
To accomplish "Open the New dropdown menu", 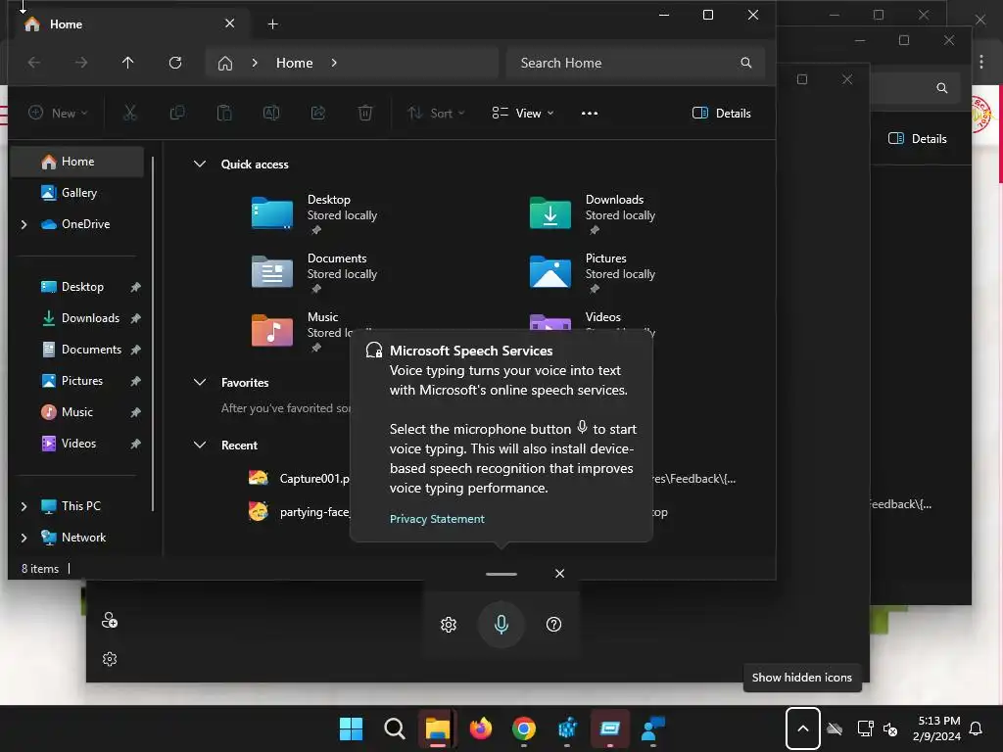I will pyautogui.click(x=58, y=114).
